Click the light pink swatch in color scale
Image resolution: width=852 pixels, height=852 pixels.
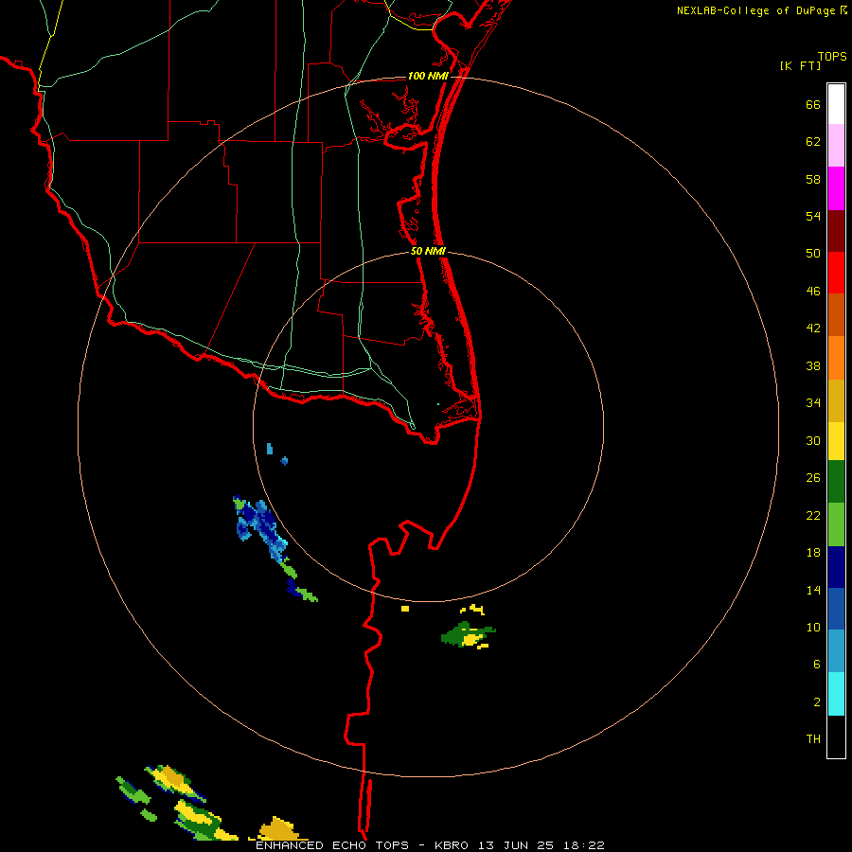[836, 146]
